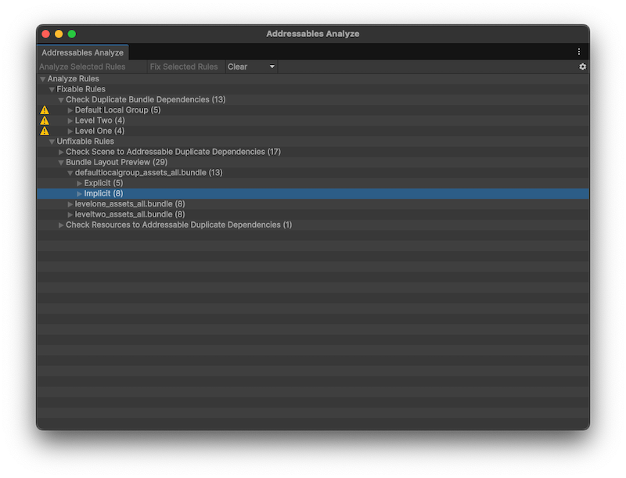Collapse the Analyze Rules tree root
The width and height of the screenshot is (626, 478).
coord(43,79)
